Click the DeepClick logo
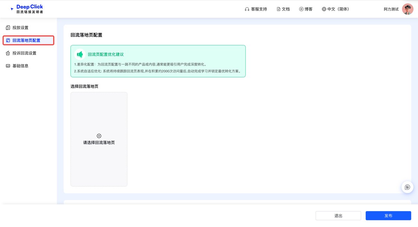Image resolution: width=418 pixels, height=227 pixels. [27, 9]
